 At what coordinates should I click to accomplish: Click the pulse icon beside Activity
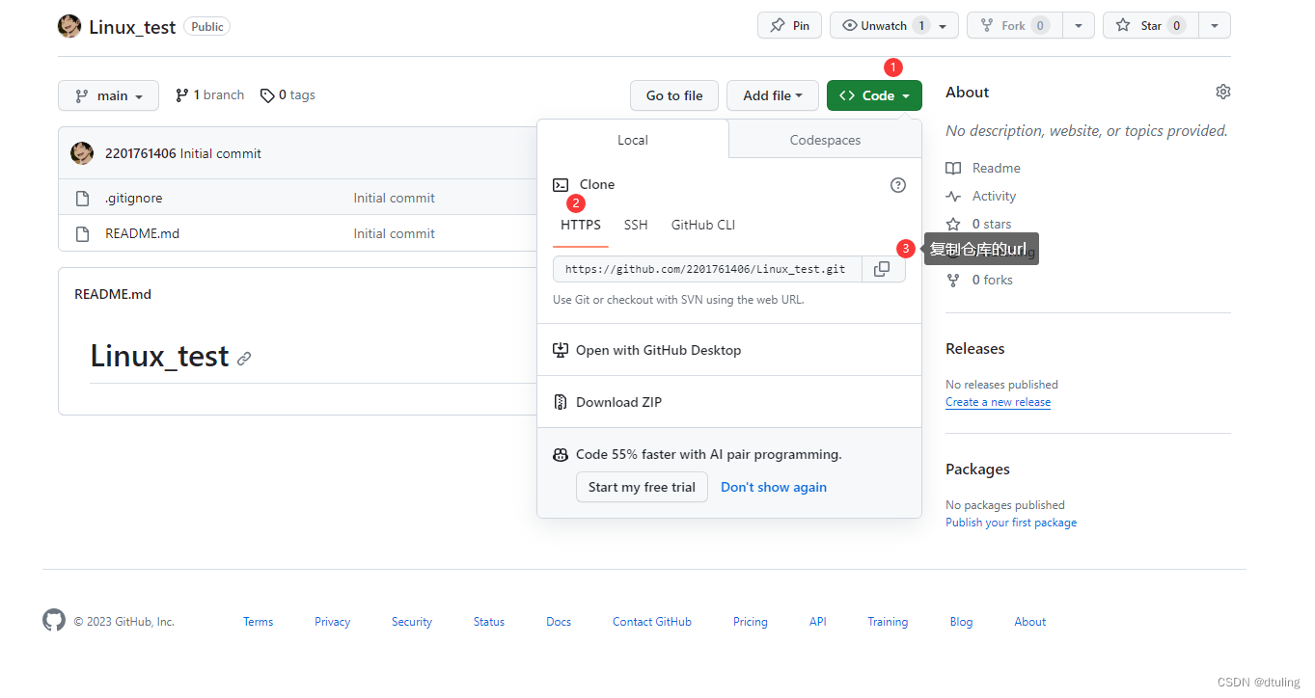coord(953,196)
